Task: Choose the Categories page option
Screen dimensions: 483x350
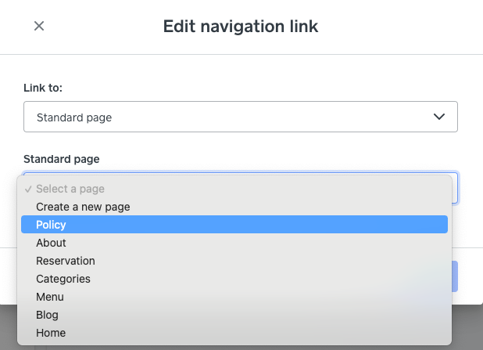Action: (x=63, y=279)
